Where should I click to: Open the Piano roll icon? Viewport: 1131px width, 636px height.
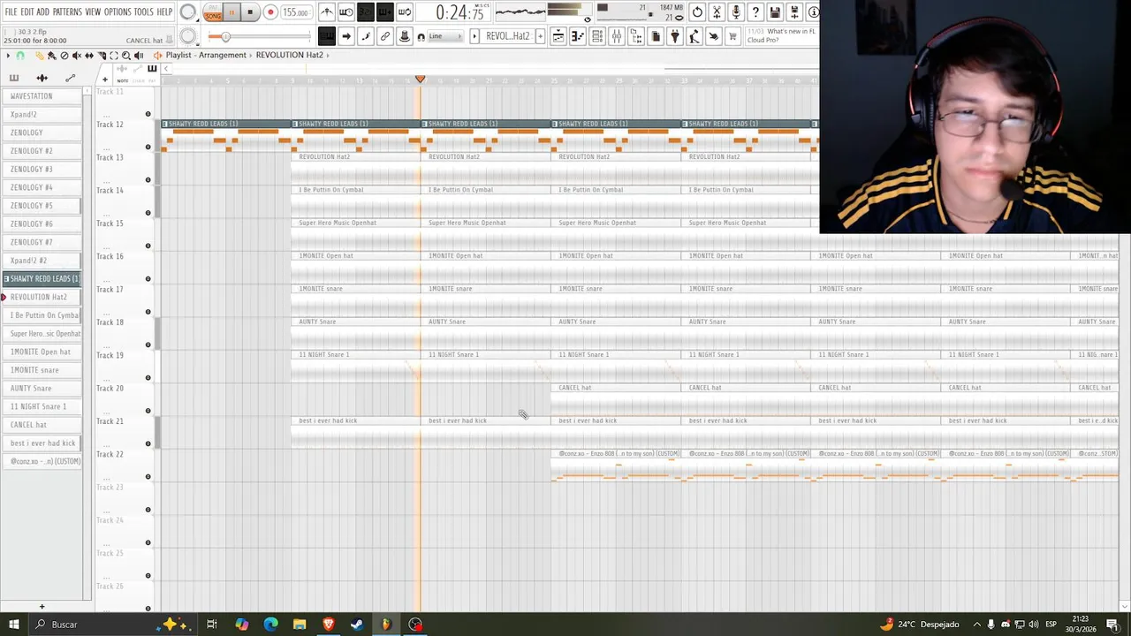point(578,36)
